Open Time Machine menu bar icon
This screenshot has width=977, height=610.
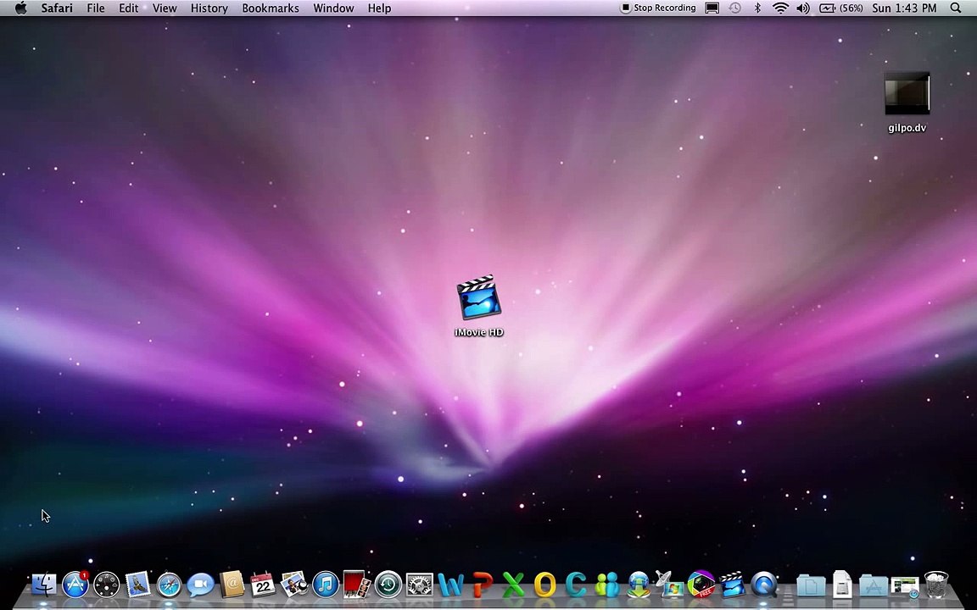pos(735,8)
